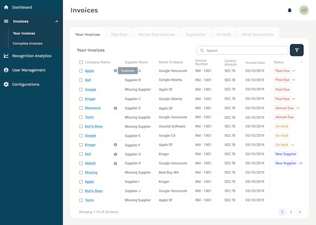Screen dimensions: 316x225
Task: Open the Other Documents tab
Action: [258, 34]
